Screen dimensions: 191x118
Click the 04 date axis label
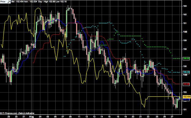[40, 116]
